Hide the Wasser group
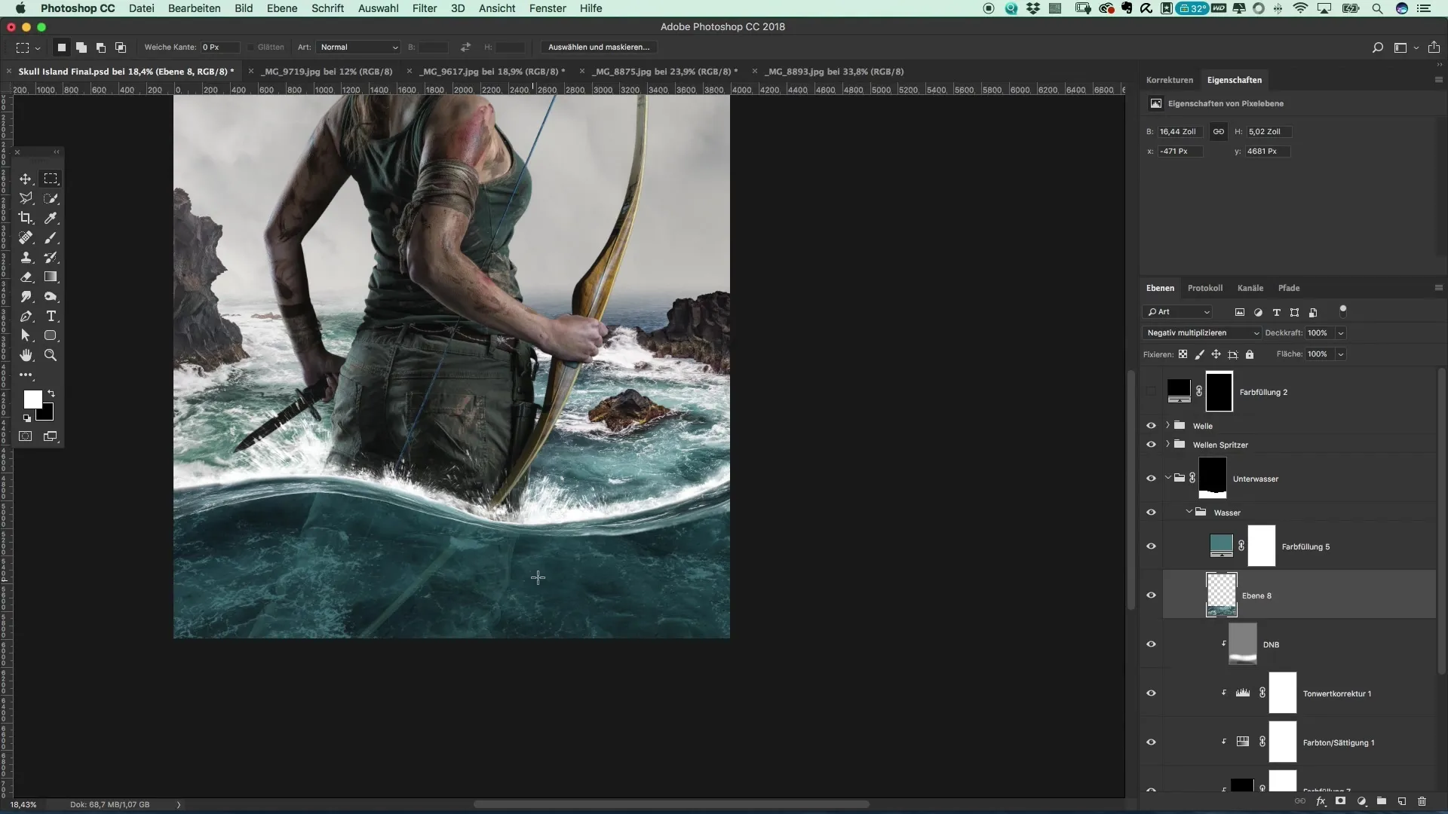This screenshot has width=1448, height=814. click(x=1151, y=513)
